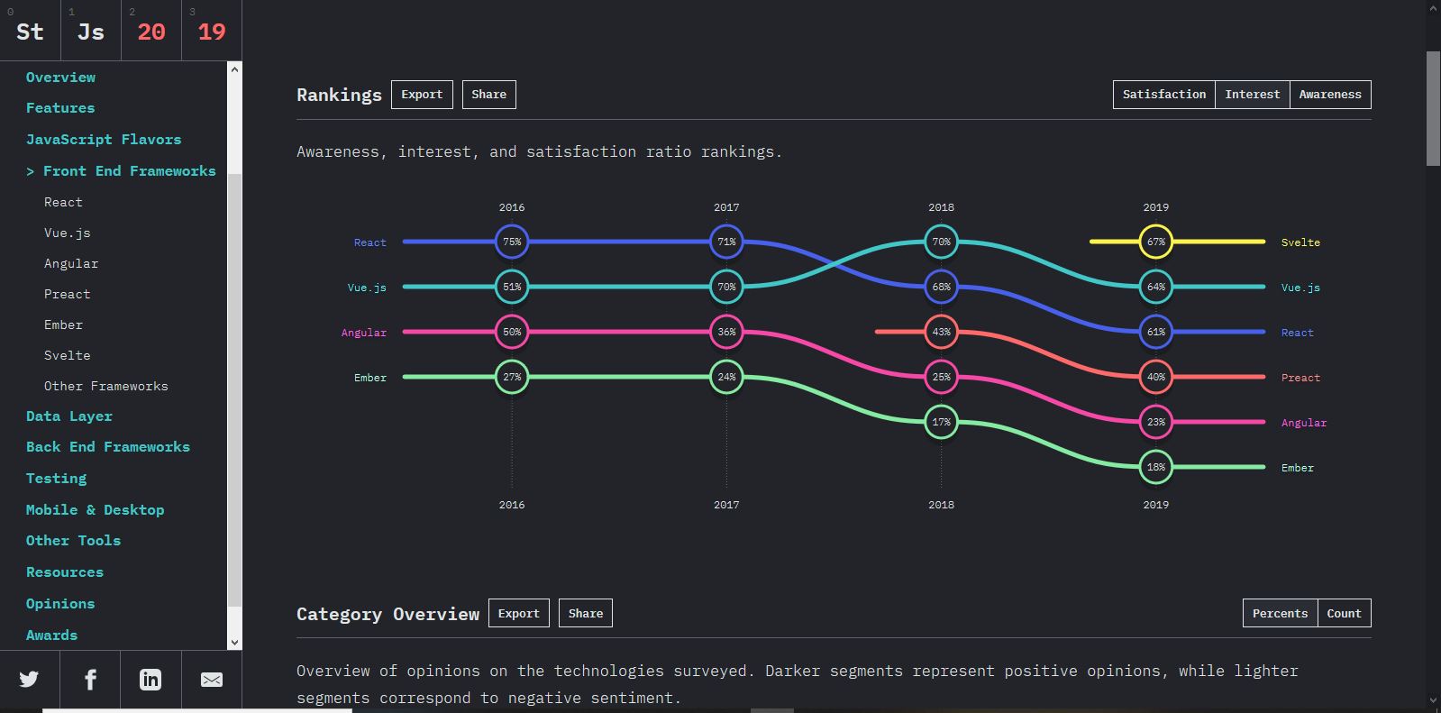Image resolution: width=1441 pixels, height=713 pixels.
Task: Click the React label on chart left
Action: click(370, 242)
